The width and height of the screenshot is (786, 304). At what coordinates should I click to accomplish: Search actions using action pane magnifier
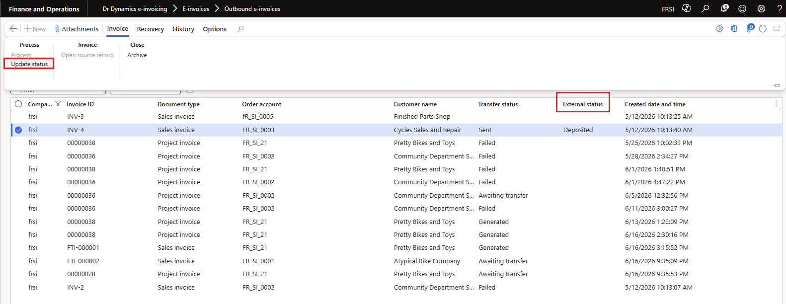(x=240, y=29)
